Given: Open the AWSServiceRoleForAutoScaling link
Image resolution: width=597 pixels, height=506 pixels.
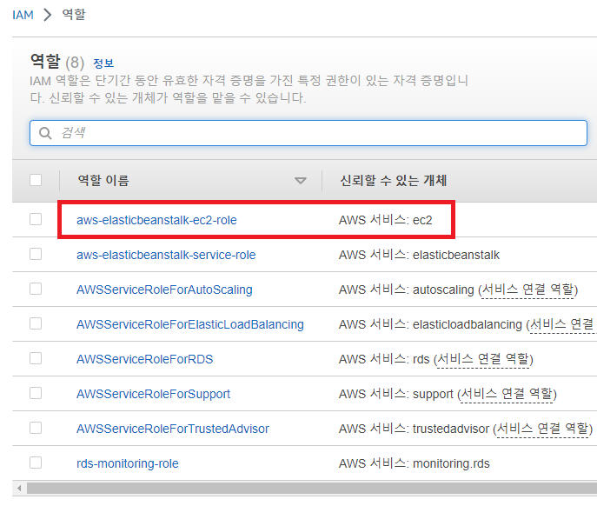Looking at the screenshot, I should click(x=164, y=290).
